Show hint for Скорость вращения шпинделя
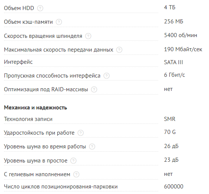Viewport: 209px width, 194px height. [88, 36]
